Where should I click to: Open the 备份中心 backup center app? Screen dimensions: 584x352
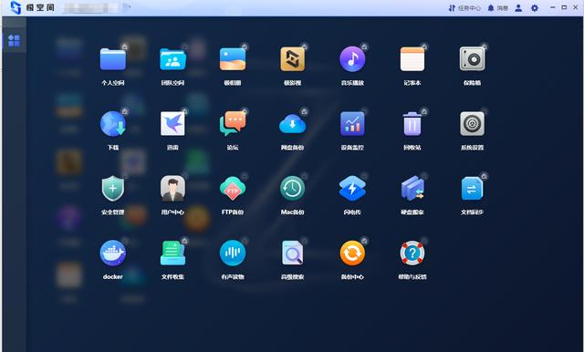pyautogui.click(x=352, y=253)
